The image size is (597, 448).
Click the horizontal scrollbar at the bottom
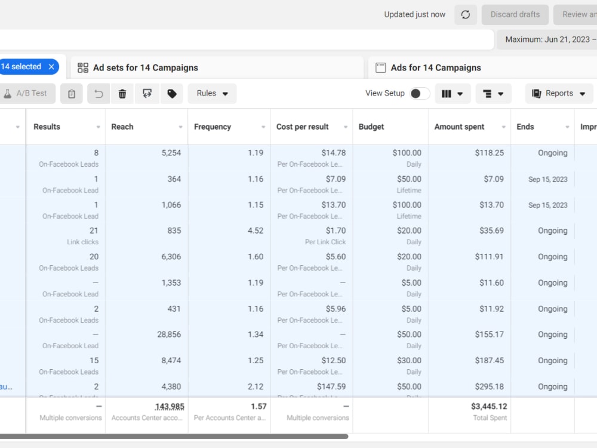click(x=179, y=437)
